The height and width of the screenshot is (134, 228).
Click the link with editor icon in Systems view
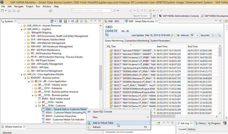(86, 21)
